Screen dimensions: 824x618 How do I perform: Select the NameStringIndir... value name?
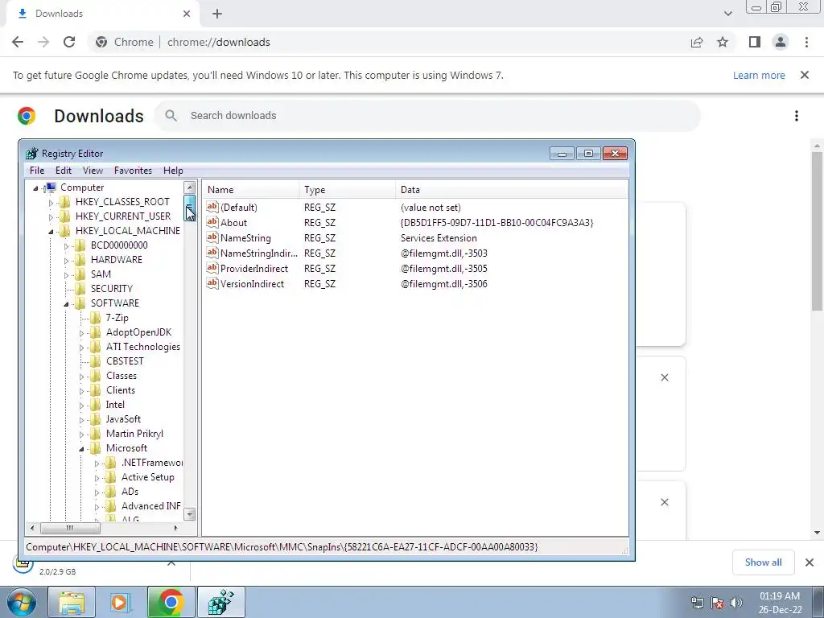coord(259,253)
